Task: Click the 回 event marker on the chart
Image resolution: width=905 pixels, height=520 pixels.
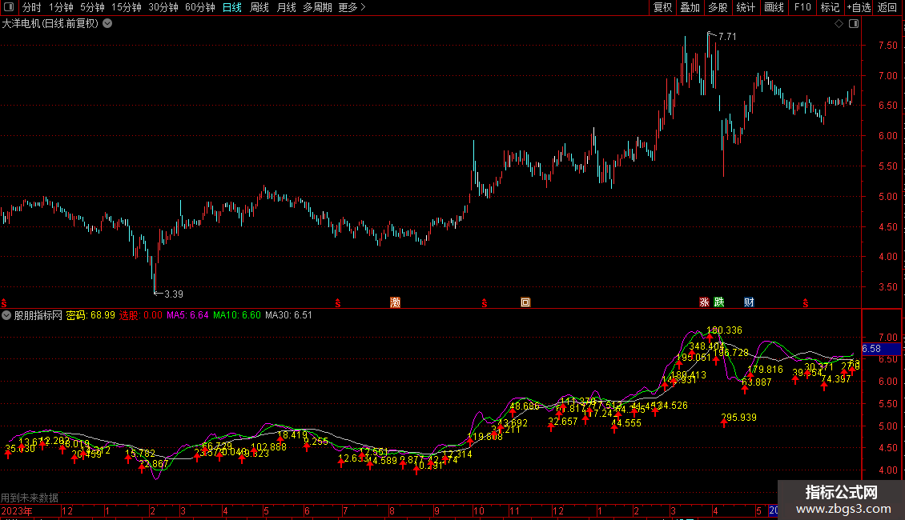Action: coord(525,302)
